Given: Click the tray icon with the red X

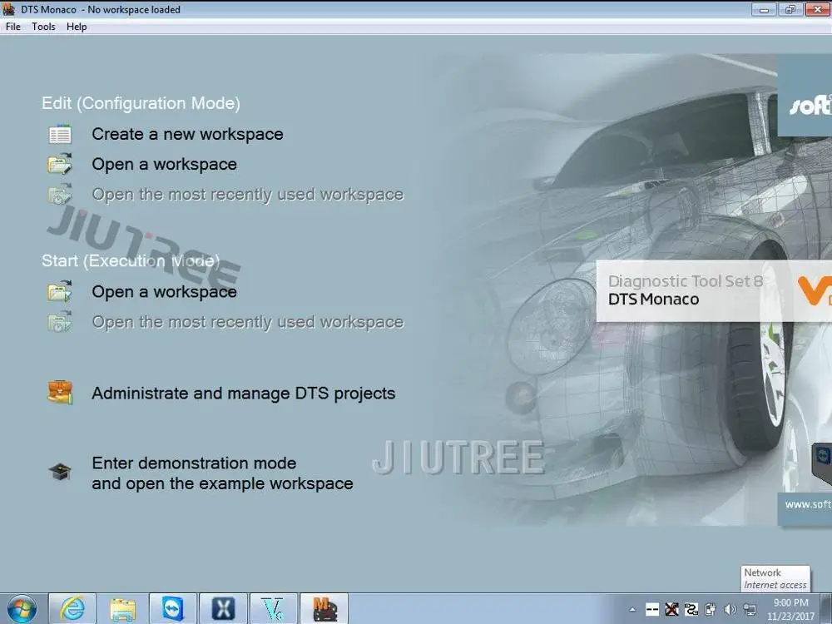Looking at the screenshot, I should click(x=671, y=610).
